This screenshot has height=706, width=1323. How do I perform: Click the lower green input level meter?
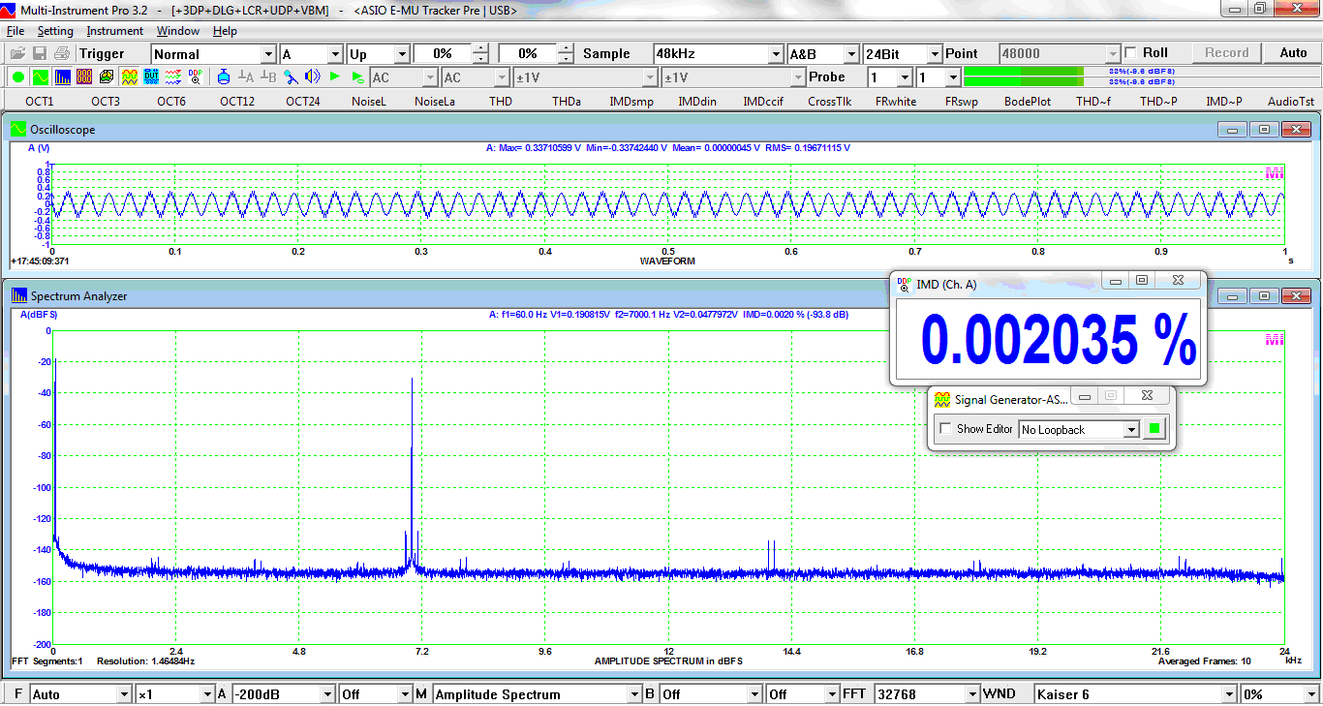pos(1024,82)
